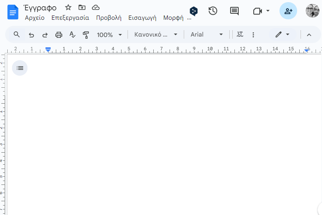Star the document Έγγραφο
This screenshot has width=322, height=215.
coord(68,8)
